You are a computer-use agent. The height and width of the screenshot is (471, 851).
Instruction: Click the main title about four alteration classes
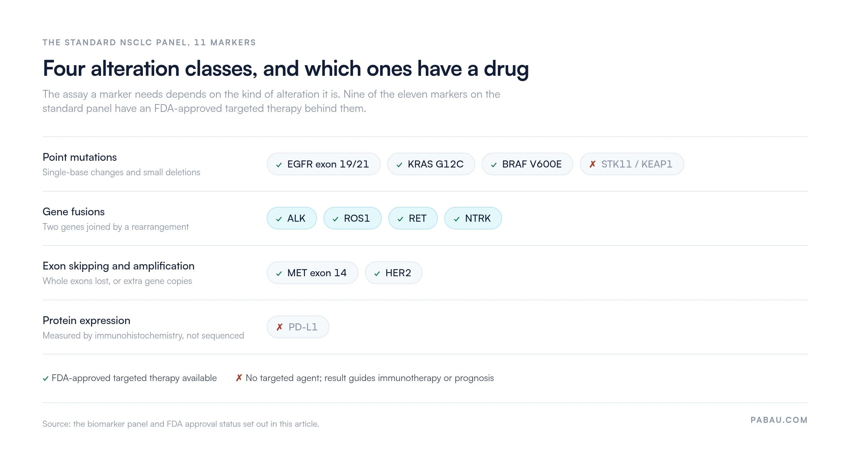click(x=286, y=69)
